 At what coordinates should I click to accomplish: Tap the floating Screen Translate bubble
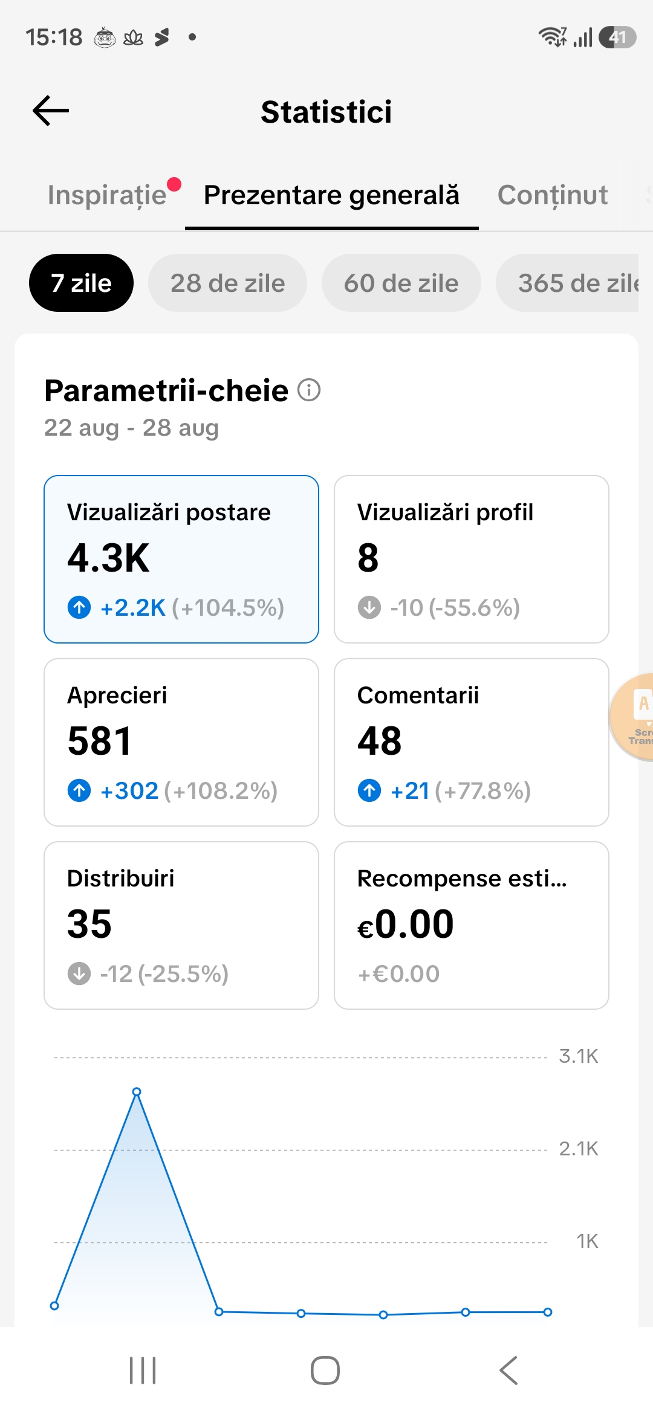coord(632,717)
